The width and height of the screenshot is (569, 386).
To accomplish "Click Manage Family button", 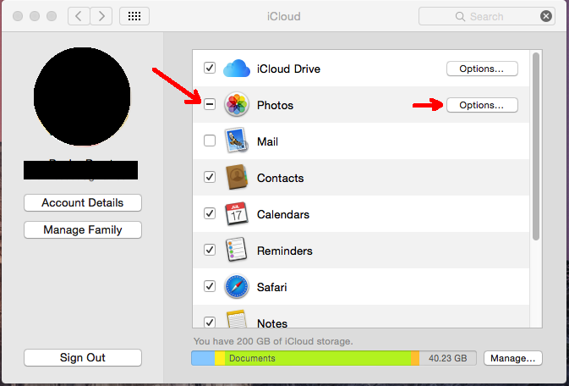I will coord(83,229).
